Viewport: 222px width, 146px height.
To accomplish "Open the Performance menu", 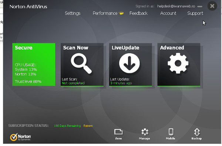I will 105,13.
